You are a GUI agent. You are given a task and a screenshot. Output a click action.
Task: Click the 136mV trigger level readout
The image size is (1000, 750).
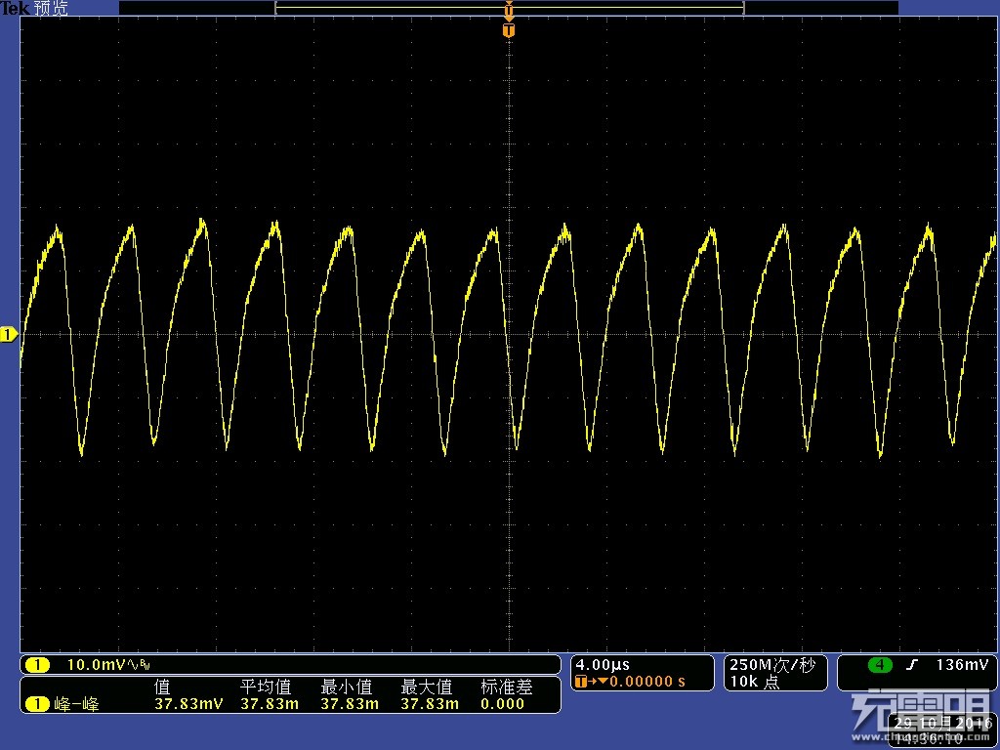tap(962, 665)
